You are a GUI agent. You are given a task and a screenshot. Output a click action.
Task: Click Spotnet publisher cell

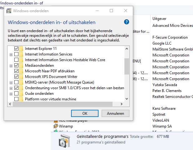click(159, 114)
